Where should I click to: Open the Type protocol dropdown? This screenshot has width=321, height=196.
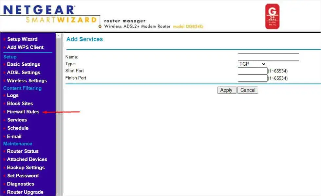pyautogui.click(x=252, y=64)
